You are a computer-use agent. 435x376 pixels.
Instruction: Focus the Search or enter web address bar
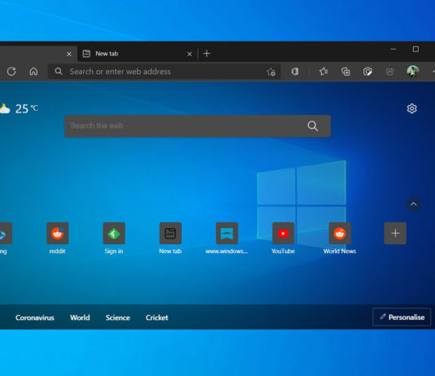(x=165, y=72)
